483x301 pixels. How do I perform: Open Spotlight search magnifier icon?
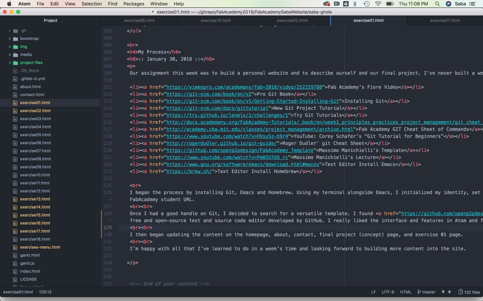(437, 4)
